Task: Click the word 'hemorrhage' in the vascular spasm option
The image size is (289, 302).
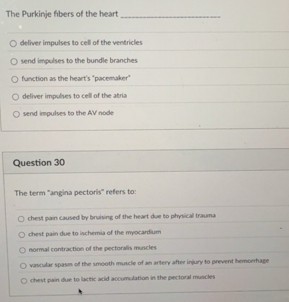Action: click(252, 261)
